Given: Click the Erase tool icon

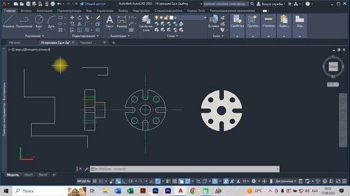Looking at the screenshot, I should click(98, 17).
